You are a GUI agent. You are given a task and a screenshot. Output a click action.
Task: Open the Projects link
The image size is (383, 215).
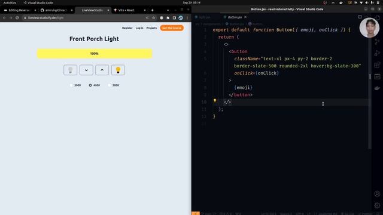(151, 28)
